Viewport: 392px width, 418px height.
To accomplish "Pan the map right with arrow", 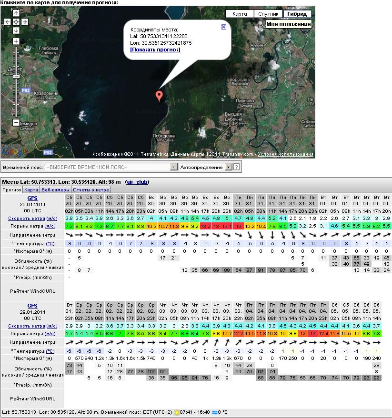I will click(x=24, y=21).
